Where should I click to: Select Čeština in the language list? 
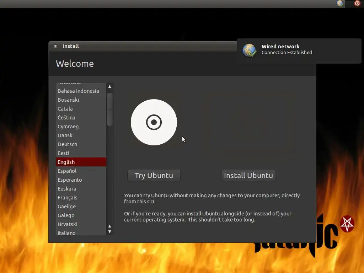pyautogui.click(x=81, y=117)
